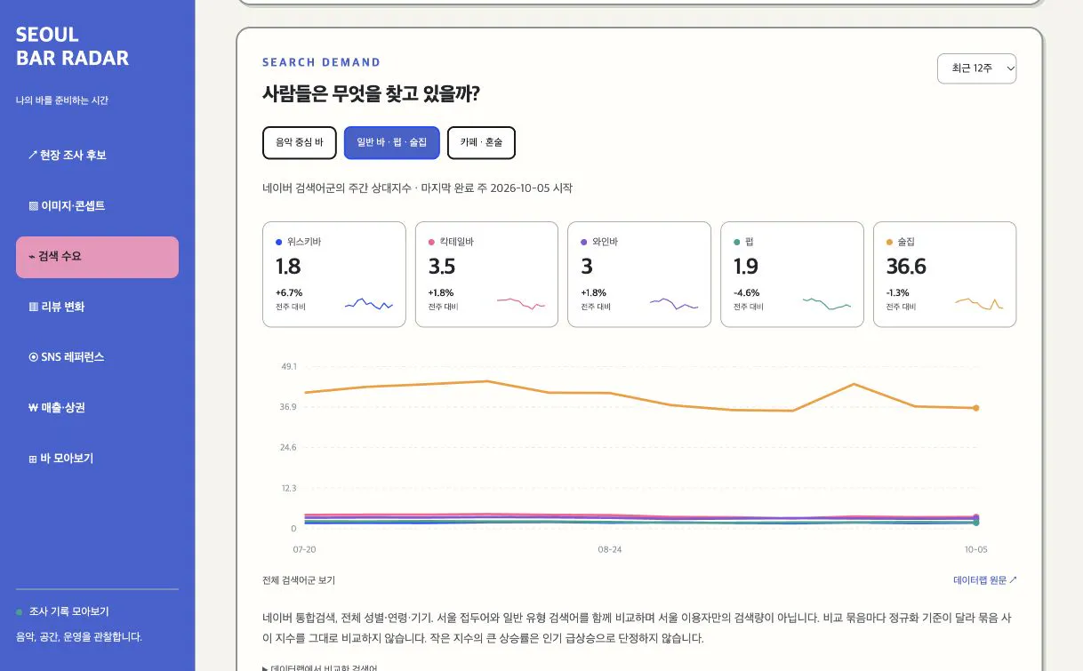Open SNS 레퍼런스 in sidebar
1083x671 pixels.
click(x=97, y=357)
